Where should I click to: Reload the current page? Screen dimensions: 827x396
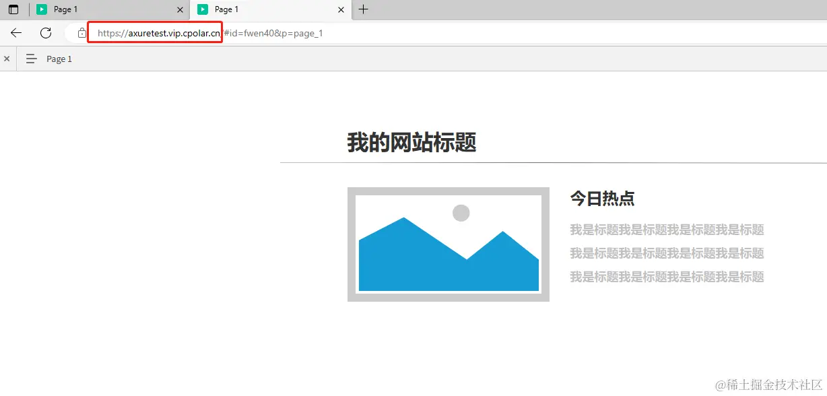pos(46,32)
